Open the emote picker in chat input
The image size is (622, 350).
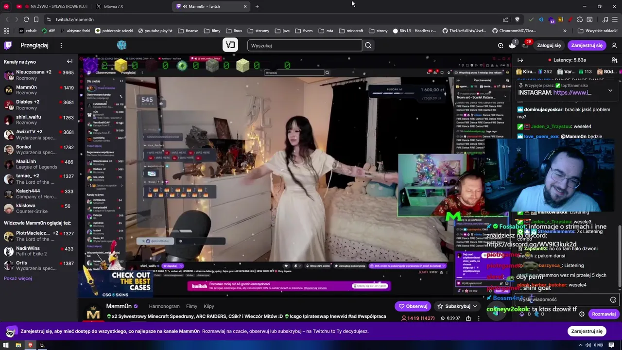click(x=613, y=299)
